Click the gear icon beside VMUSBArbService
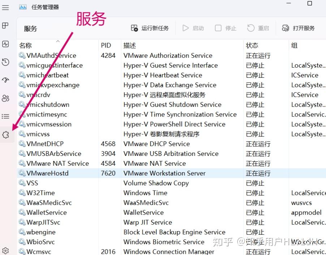The height and width of the screenshot is (255, 326). 22,153
